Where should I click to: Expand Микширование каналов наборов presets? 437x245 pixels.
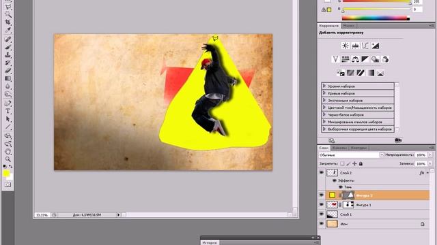pos(324,122)
